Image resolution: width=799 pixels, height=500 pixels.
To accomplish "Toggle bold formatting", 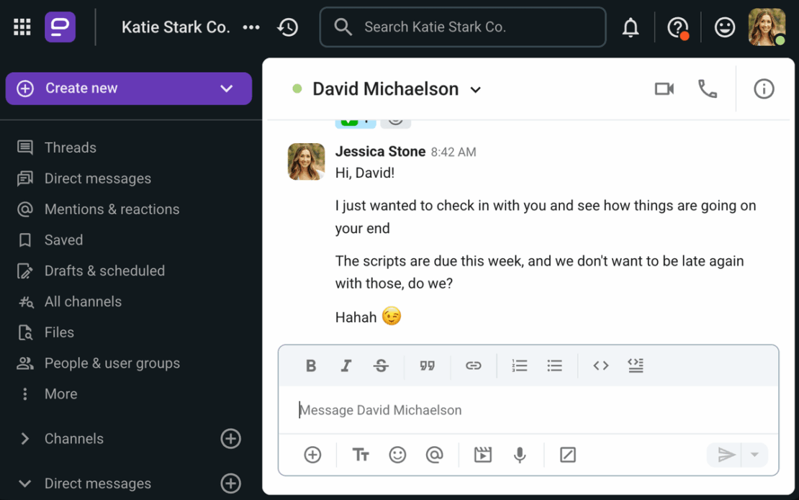I will (x=310, y=365).
